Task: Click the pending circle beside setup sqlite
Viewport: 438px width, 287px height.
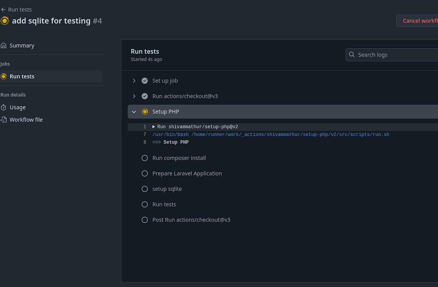Action: [x=145, y=189]
